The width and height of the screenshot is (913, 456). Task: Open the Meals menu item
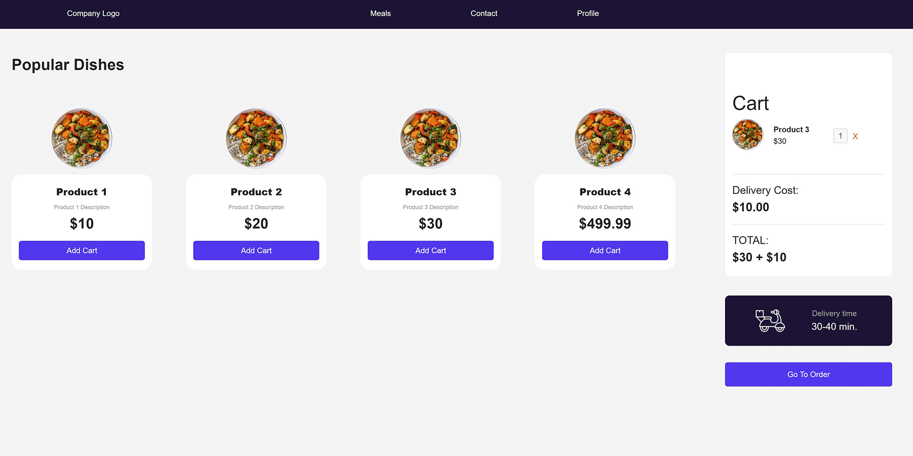point(380,13)
